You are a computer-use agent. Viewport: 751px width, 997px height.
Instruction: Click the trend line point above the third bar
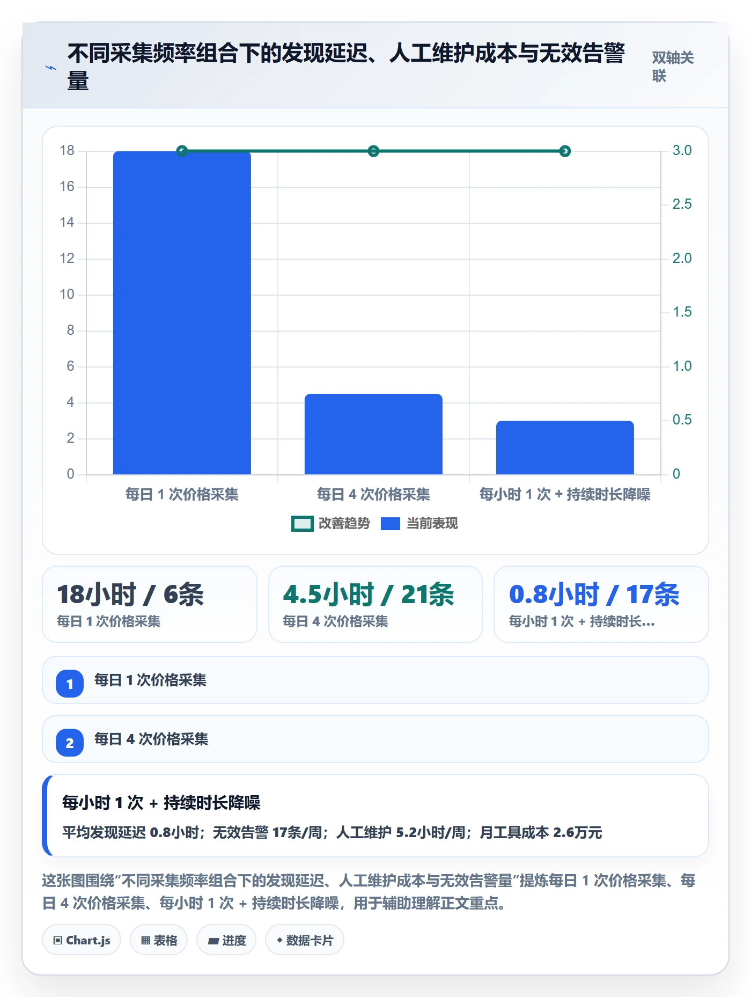pyautogui.click(x=565, y=151)
